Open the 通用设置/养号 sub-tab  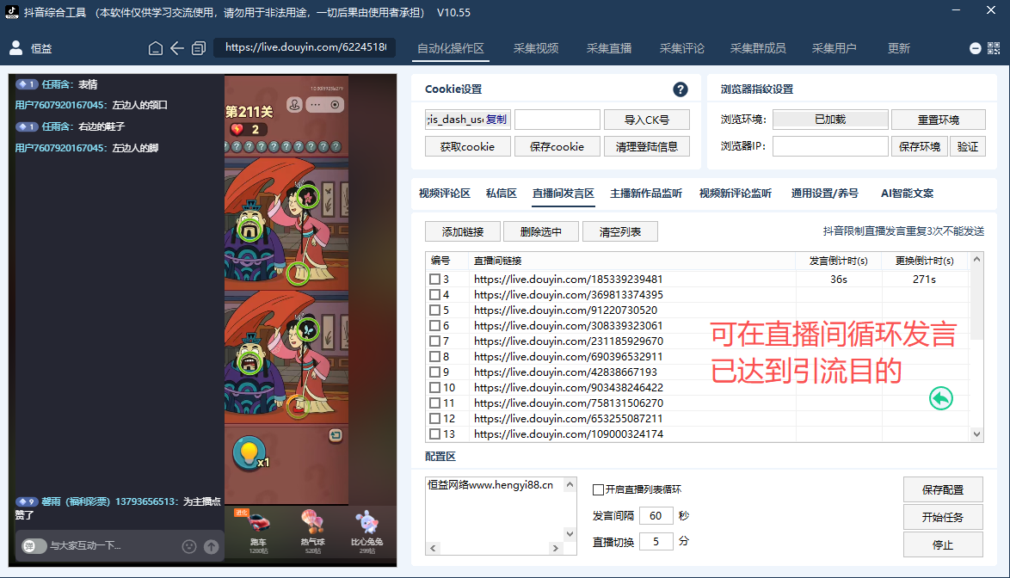click(x=824, y=193)
